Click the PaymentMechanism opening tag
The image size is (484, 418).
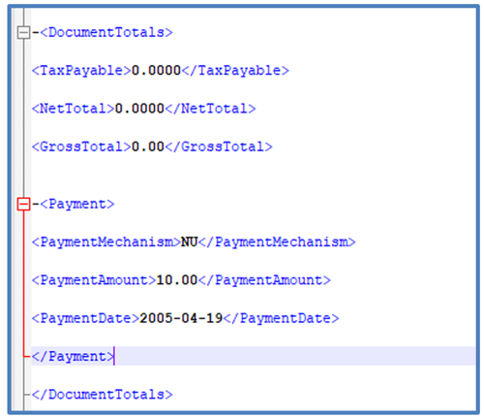click(x=106, y=242)
